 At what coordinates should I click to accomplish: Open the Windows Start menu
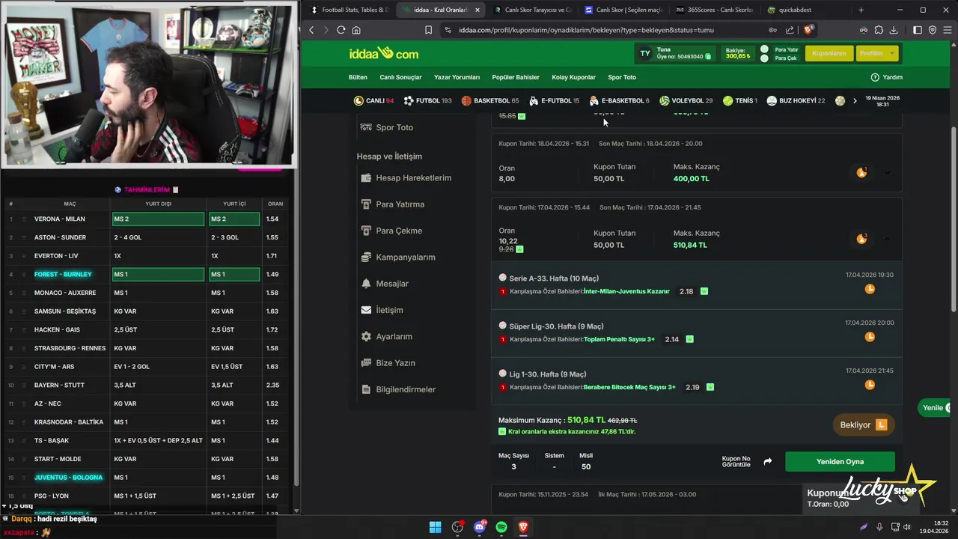pos(436,527)
